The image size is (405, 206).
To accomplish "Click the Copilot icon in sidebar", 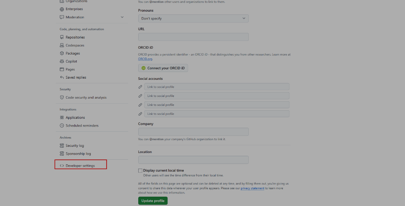I will pos(62,62).
